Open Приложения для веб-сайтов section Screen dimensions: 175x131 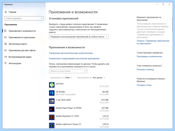[24, 50]
